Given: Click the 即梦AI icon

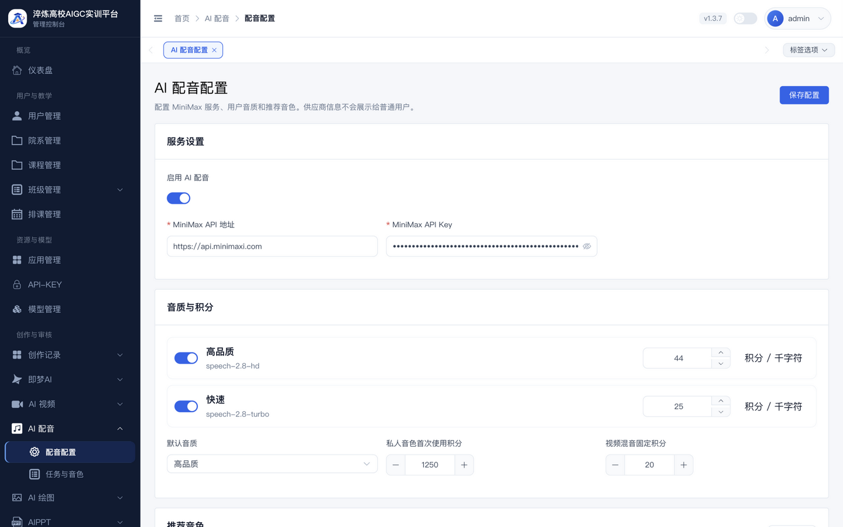Looking at the screenshot, I should click(x=17, y=379).
